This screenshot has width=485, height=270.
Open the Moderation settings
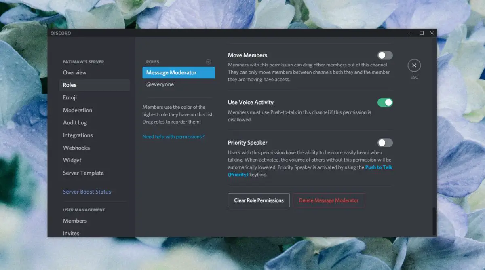(78, 110)
